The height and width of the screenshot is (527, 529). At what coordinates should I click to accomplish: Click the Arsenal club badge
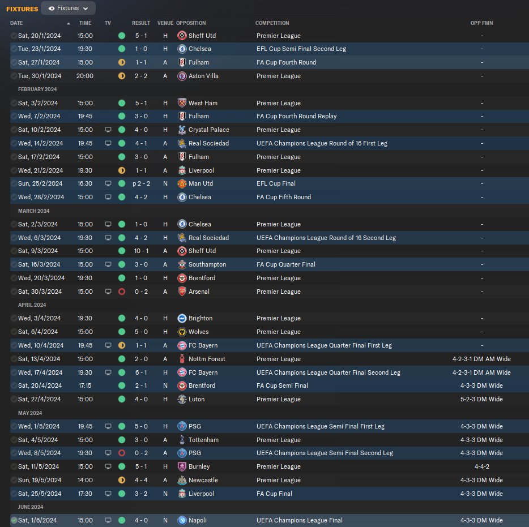[x=182, y=292]
